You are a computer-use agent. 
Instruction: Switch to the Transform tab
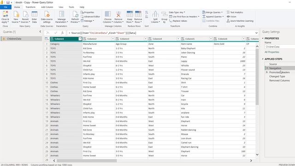[30, 7]
